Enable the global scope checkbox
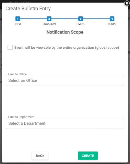This screenshot has height=164, width=130. pyautogui.click(x=10, y=47)
